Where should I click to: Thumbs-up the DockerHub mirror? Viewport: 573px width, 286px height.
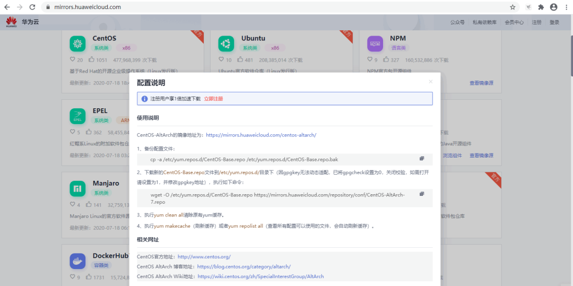click(x=89, y=277)
